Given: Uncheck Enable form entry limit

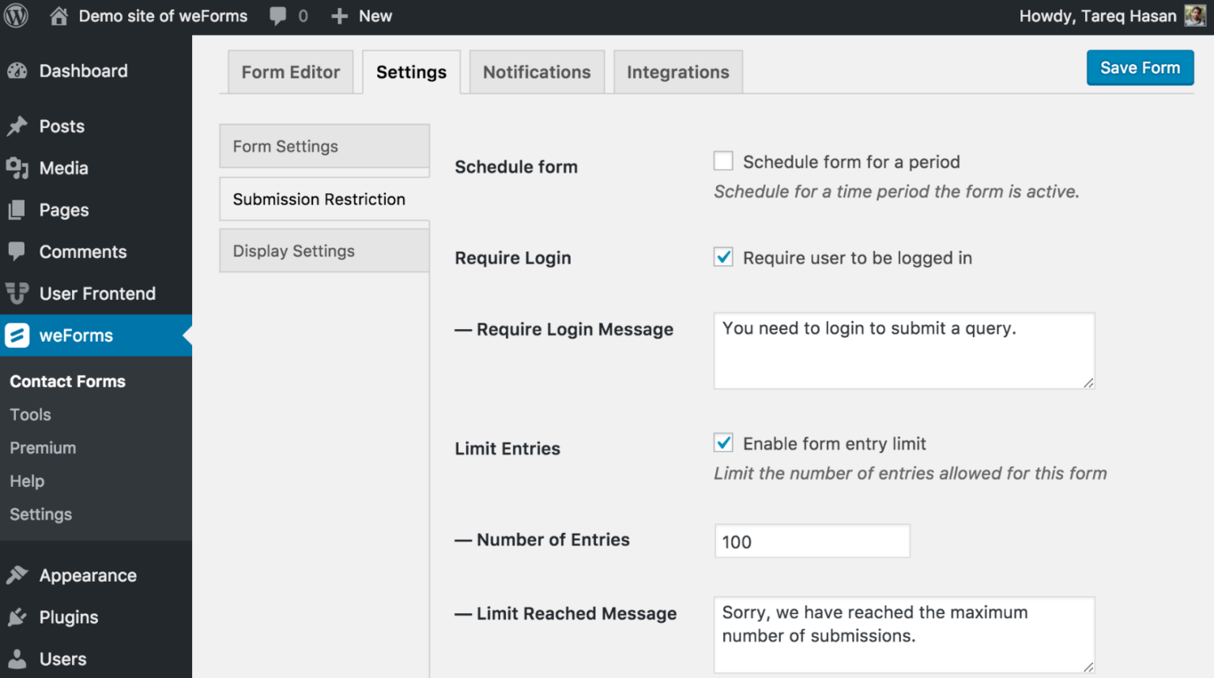Looking at the screenshot, I should click(x=723, y=443).
